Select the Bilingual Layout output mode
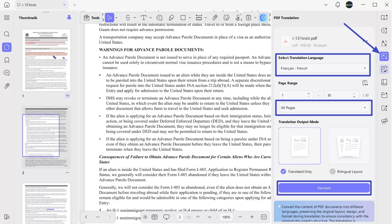The image size is (392, 224). [332, 171]
